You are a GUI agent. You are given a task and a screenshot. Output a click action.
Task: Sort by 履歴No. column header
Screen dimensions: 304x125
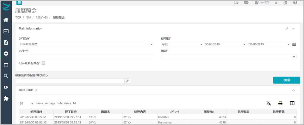[209, 112]
